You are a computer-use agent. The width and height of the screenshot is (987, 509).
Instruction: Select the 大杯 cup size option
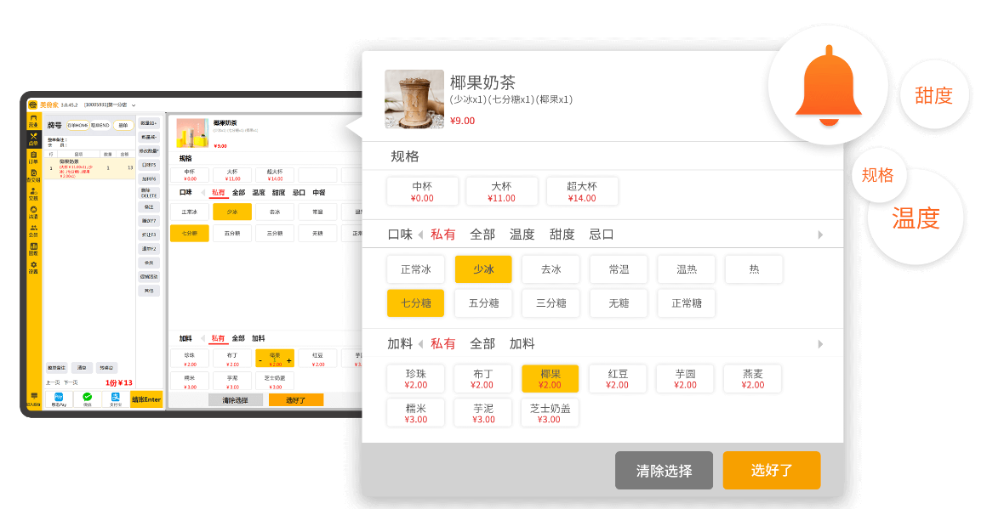point(501,190)
